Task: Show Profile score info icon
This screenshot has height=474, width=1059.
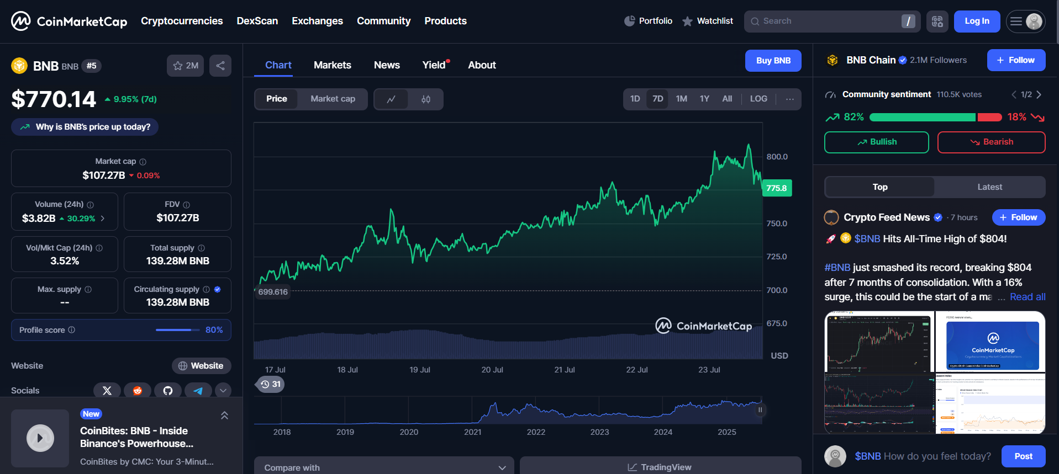Action: (72, 330)
